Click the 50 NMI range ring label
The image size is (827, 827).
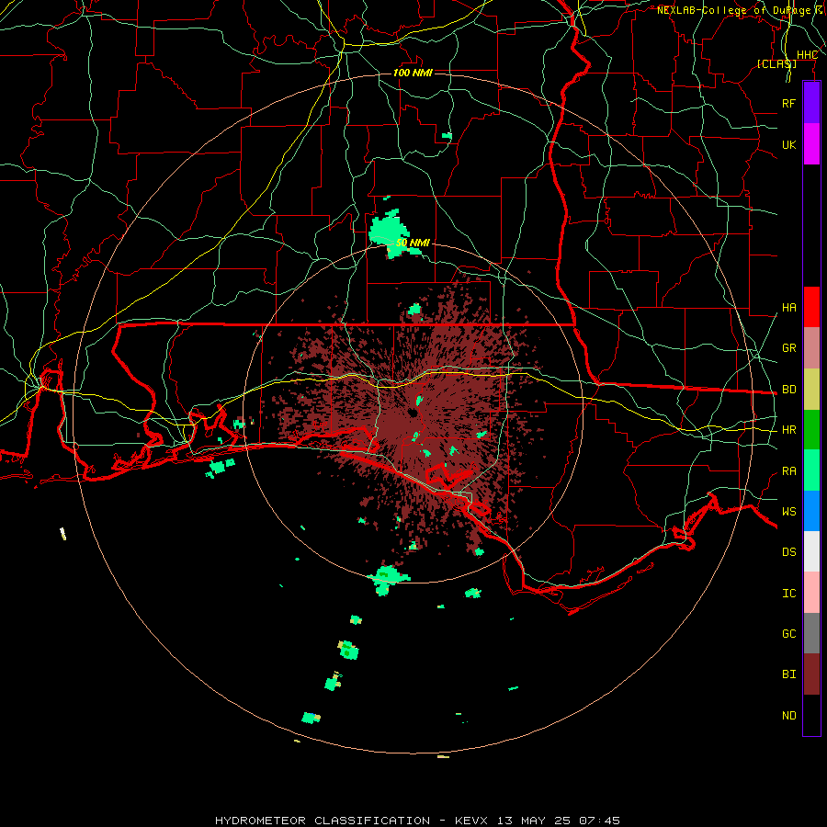413,243
